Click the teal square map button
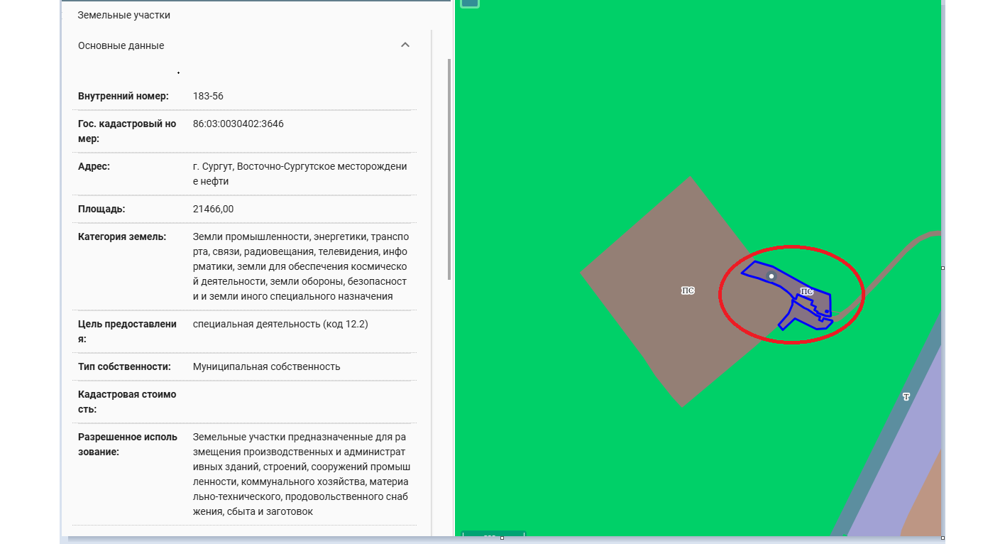The width and height of the screenshot is (1005, 544). [469, 2]
